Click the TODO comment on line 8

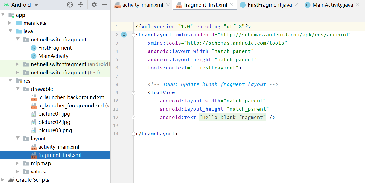click(x=213, y=84)
